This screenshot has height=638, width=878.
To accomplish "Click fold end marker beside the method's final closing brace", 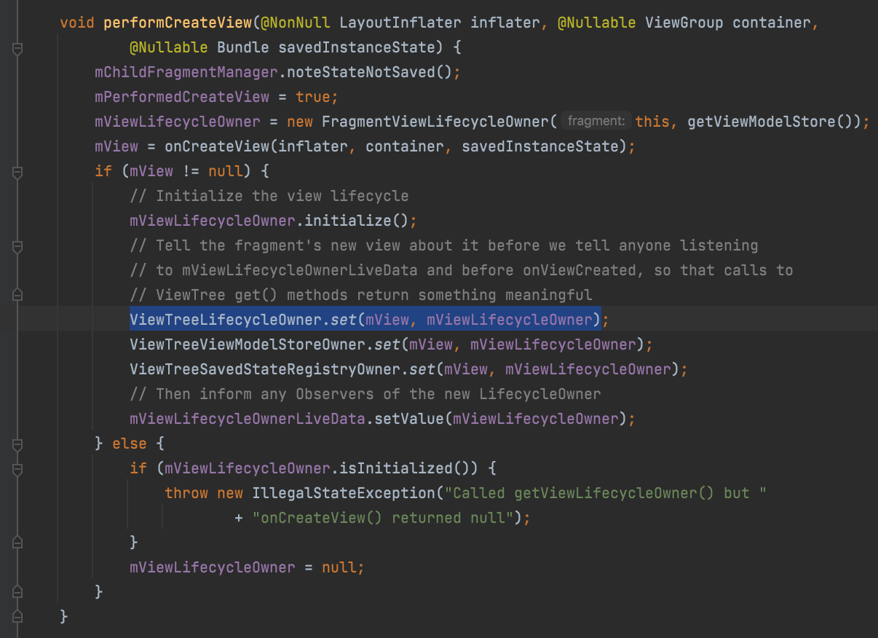I will (17, 617).
